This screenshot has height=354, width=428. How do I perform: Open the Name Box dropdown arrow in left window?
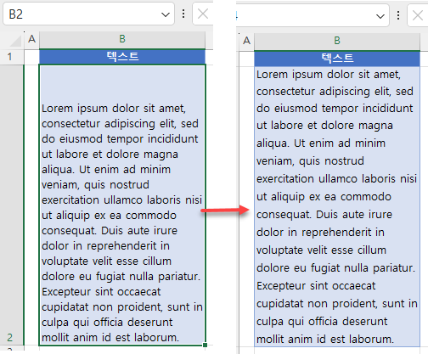point(166,14)
